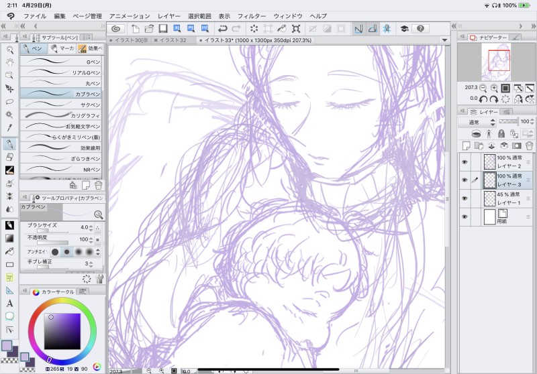
Task: Create a layer mask
Action: coord(516,146)
